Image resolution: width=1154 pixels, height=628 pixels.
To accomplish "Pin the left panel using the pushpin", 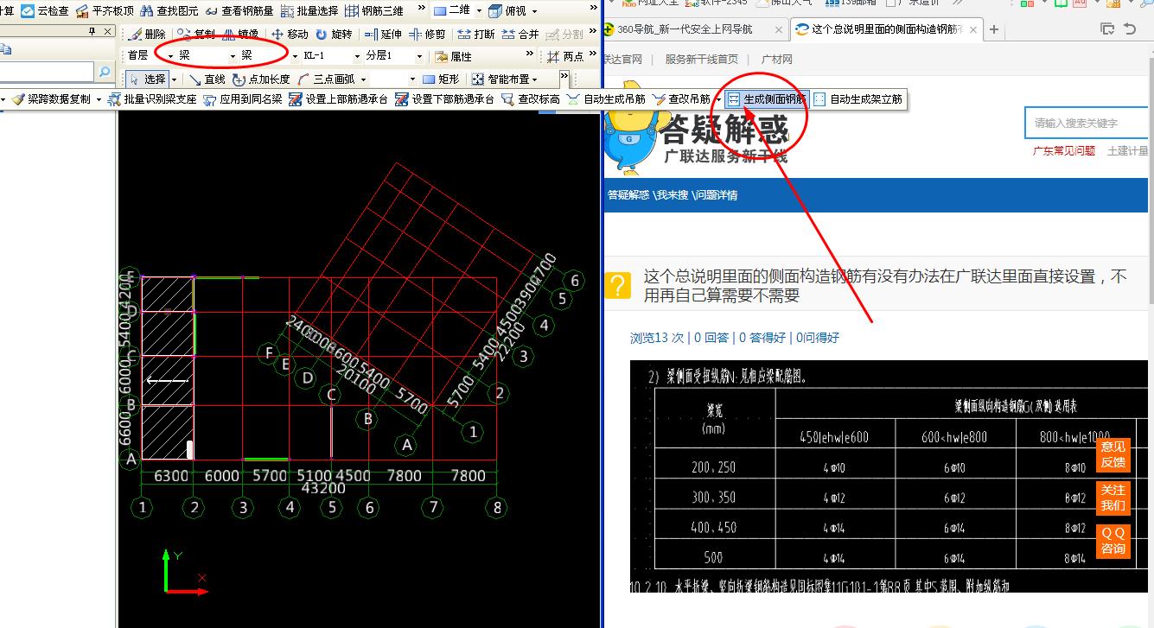I will point(92,32).
